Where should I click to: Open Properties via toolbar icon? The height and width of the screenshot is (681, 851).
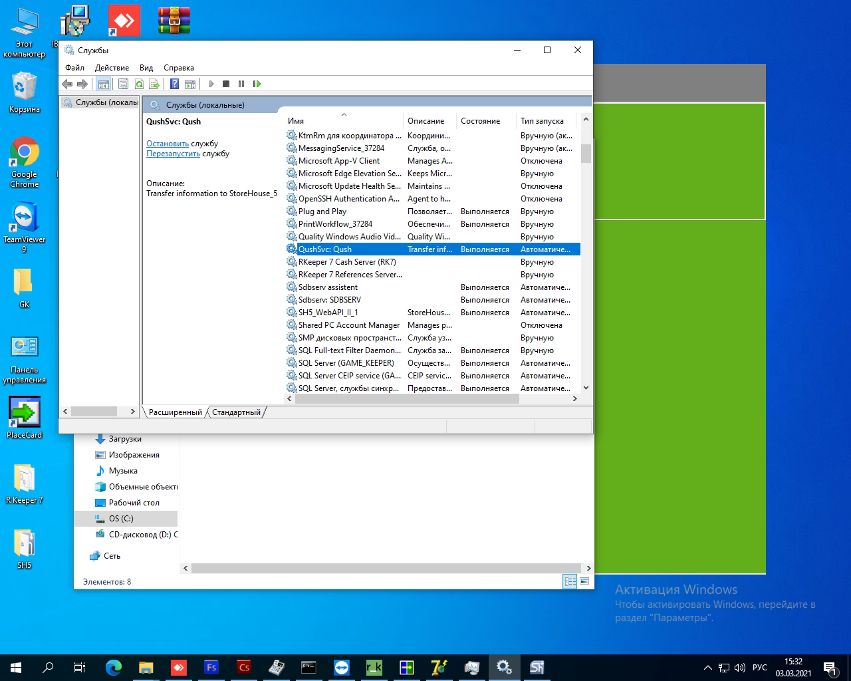(x=123, y=84)
